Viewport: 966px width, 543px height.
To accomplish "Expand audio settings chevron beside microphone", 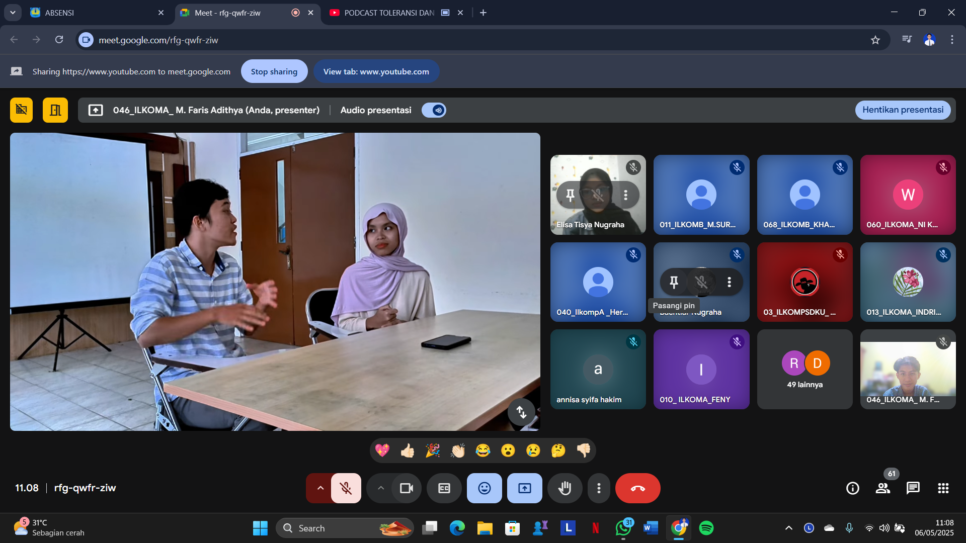I will tap(320, 488).
